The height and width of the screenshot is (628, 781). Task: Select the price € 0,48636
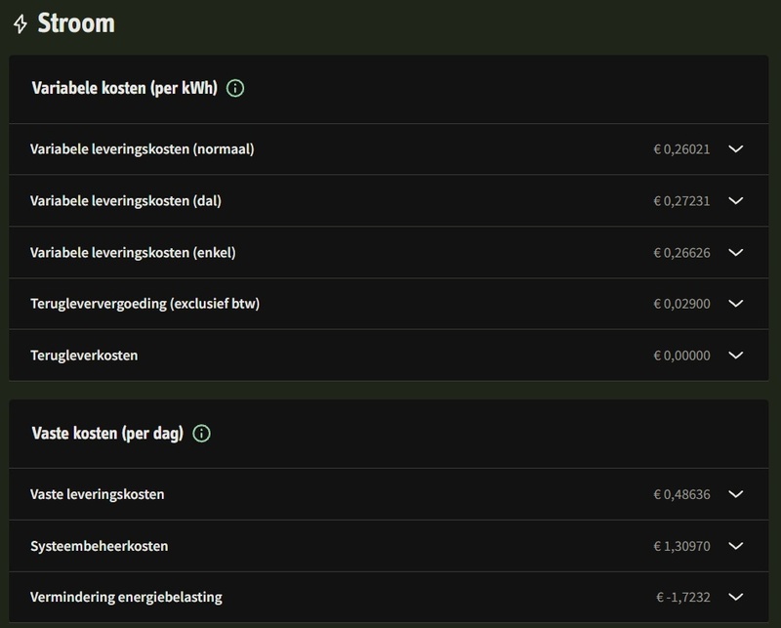tap(681, 494)
